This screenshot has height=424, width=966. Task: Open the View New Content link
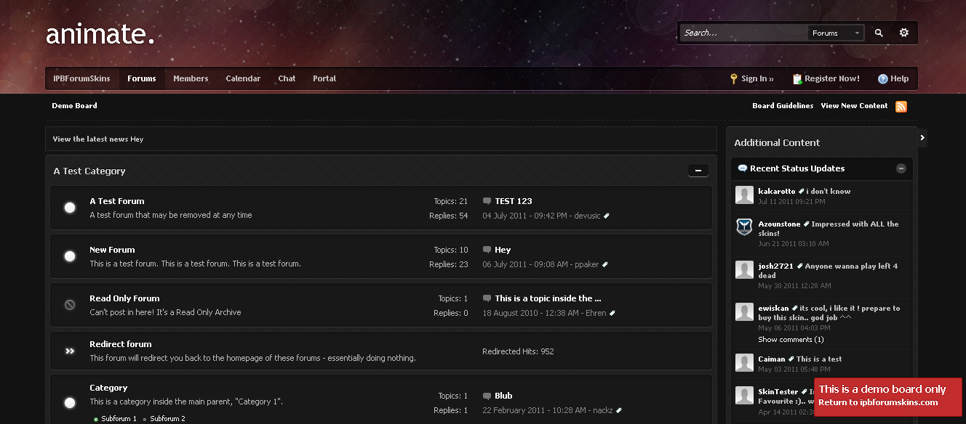[x=854, y=106]
